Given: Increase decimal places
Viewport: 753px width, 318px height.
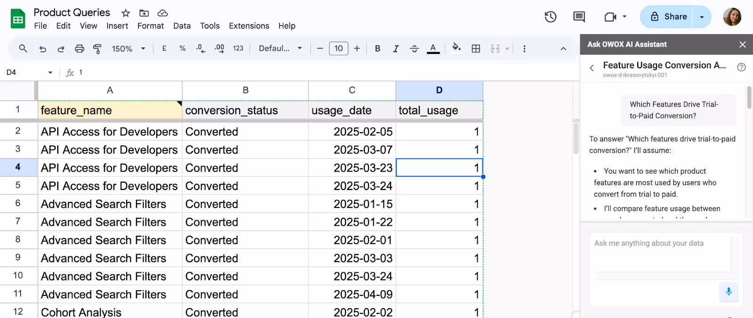Looking at the screenshot, I should 219,48.
